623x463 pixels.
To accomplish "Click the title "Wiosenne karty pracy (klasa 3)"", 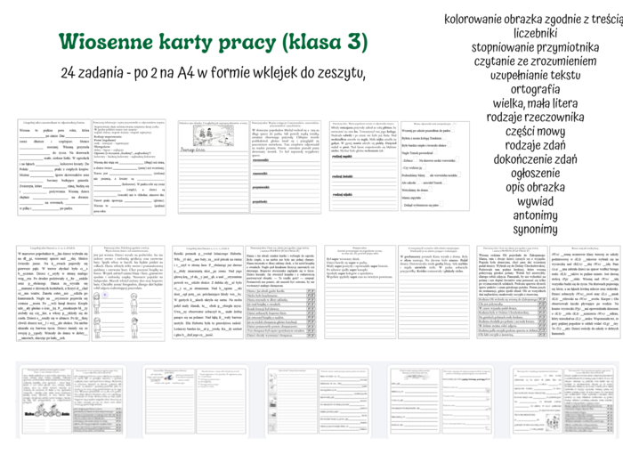I will pyautogui.click(x=214, y=42).
